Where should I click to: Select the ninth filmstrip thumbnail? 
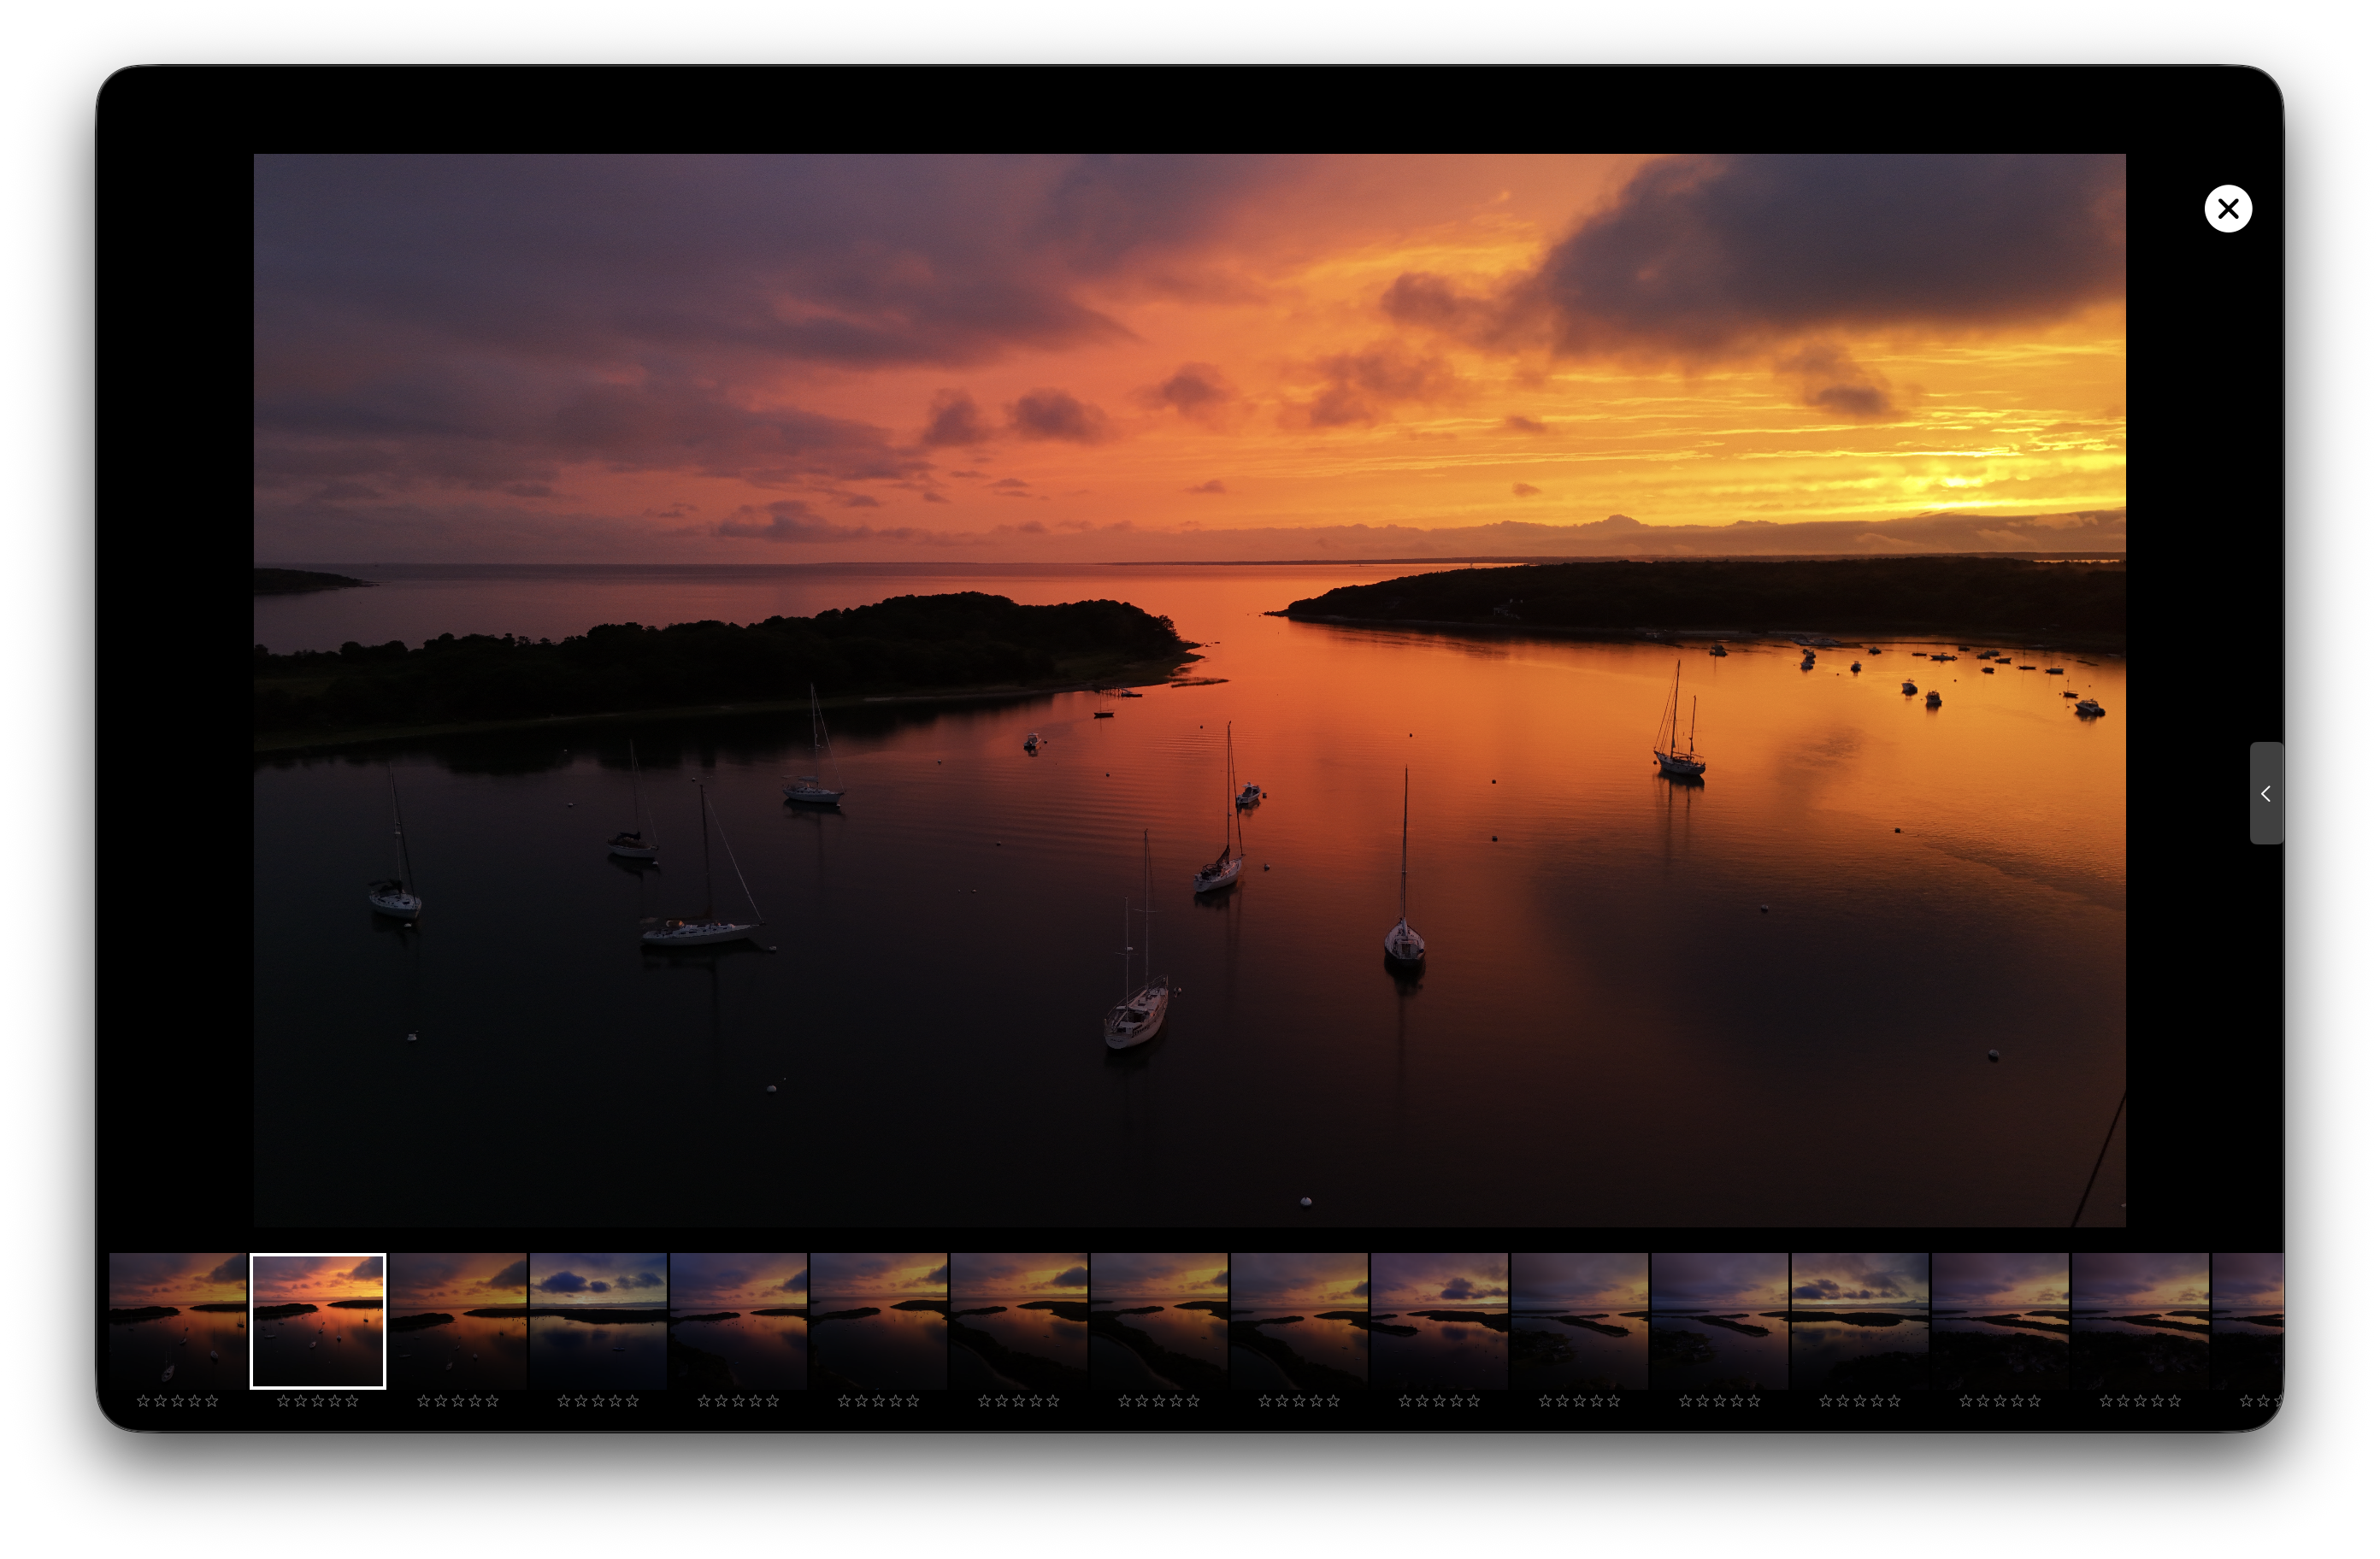[1299, 1320]
